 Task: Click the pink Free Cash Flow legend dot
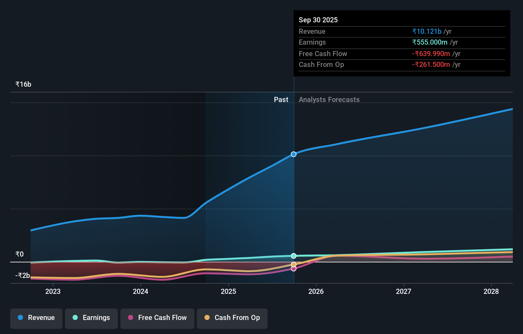pos(130,318)
